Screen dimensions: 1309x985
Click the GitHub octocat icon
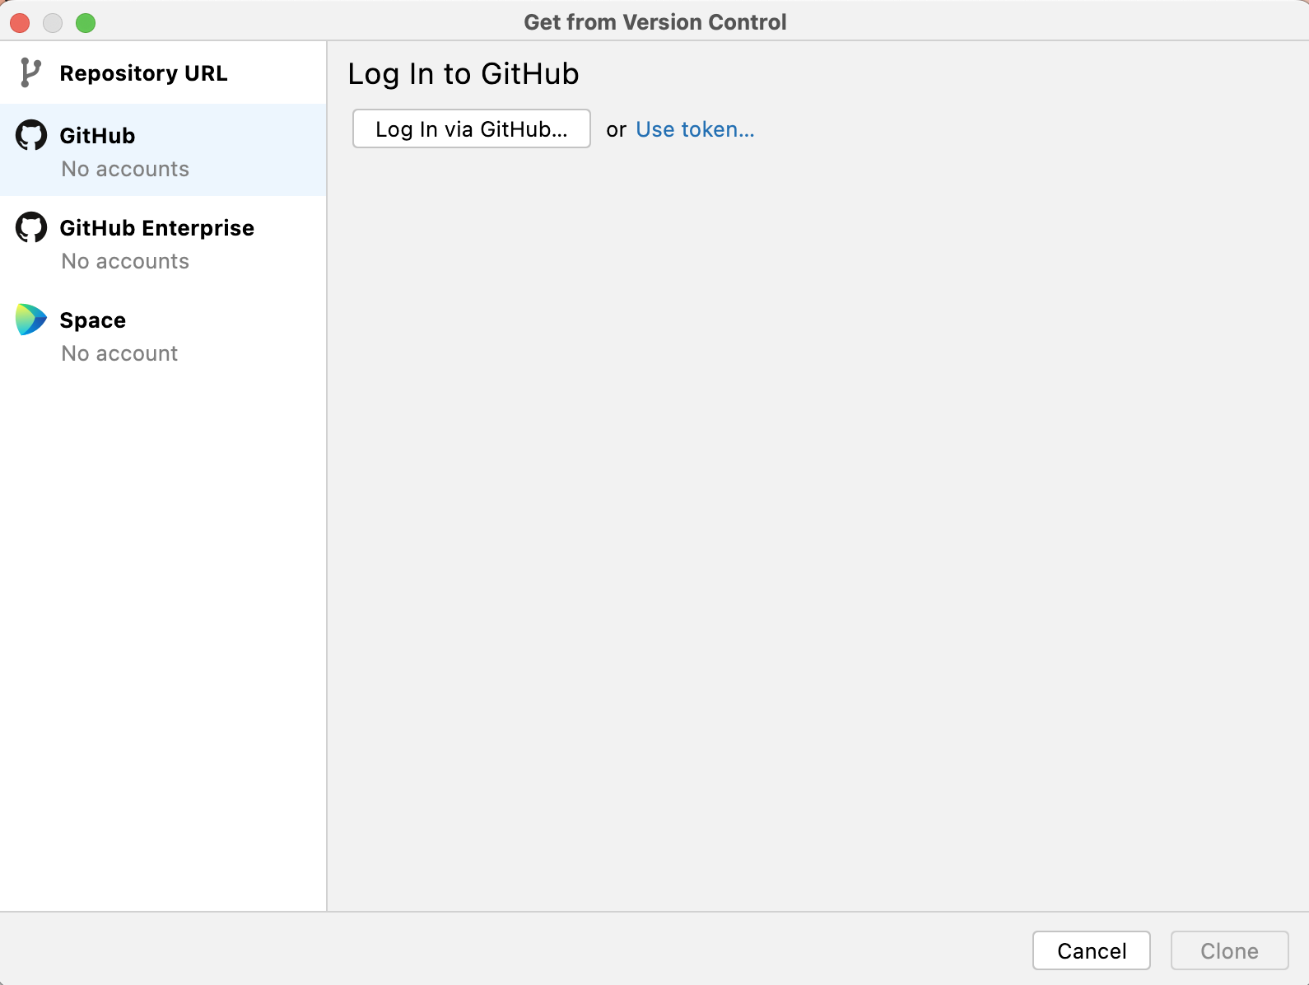pyautogui.click(x=31, y=135)
